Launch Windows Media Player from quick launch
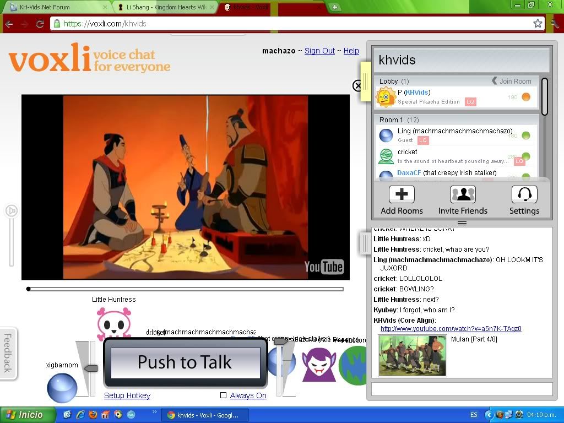Viewport: 564px width, 423px height. click(x=118, y=415)
